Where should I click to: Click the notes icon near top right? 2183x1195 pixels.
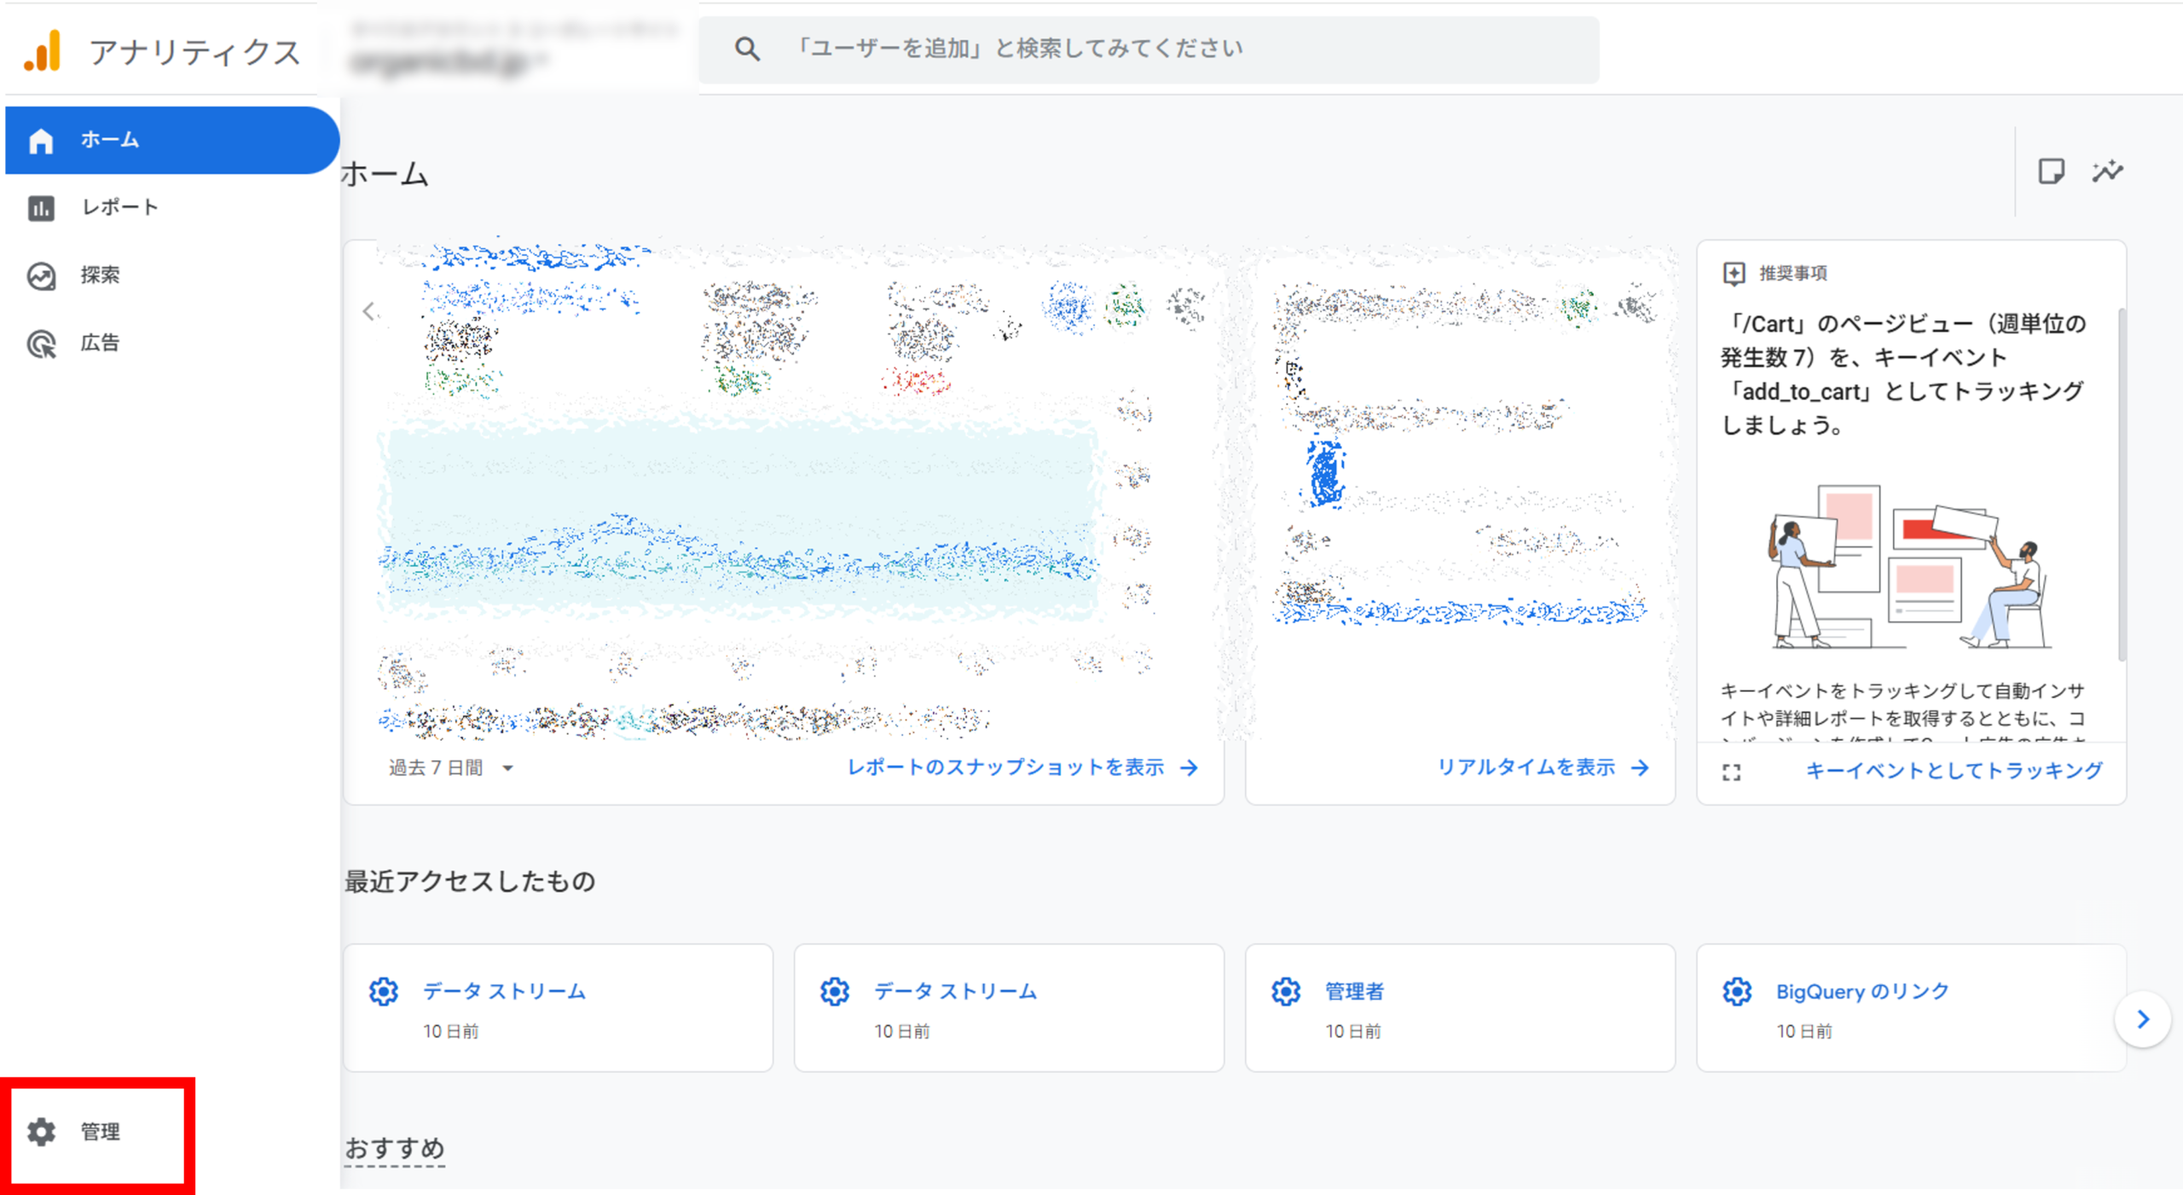[2053, 172]
